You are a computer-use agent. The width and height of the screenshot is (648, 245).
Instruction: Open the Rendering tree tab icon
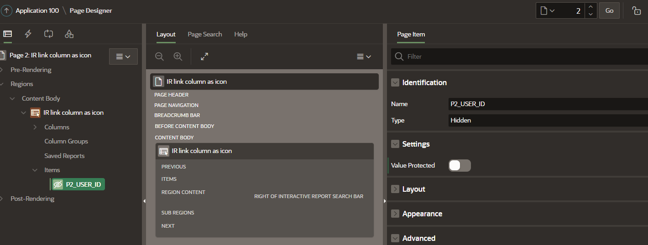[x=7, y=34]
